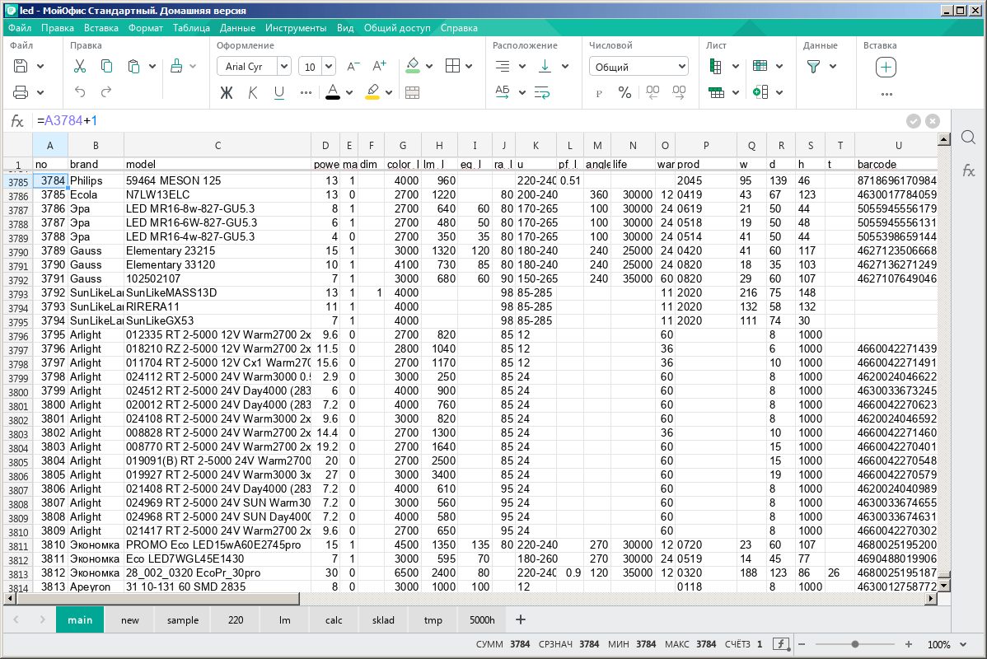Toggle underline formatting
Viewport: 987px width, 659px height.
click(x=279, y=92)
